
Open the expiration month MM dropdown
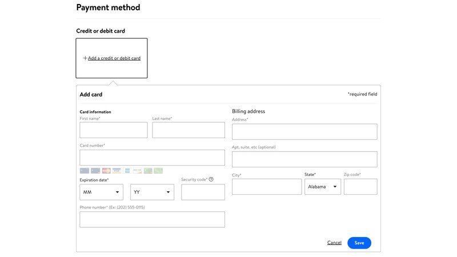point(101,192)
